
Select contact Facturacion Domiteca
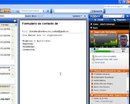[x=104, y=77]
